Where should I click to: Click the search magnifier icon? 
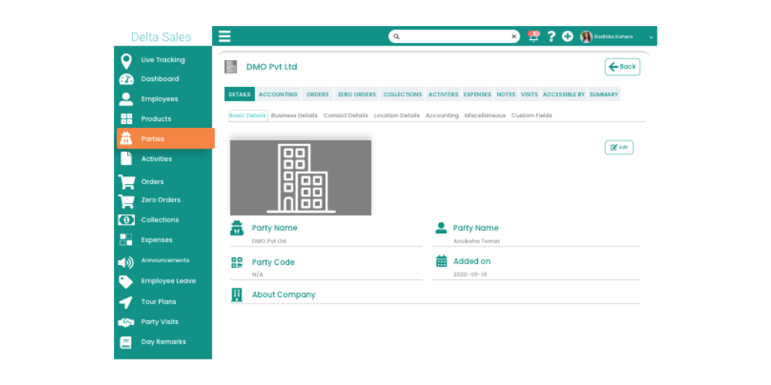click(397, 36)
